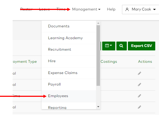Open the column chooser dropdown button
This screenshot has height=118, width=159.
(x=109, y=46)
